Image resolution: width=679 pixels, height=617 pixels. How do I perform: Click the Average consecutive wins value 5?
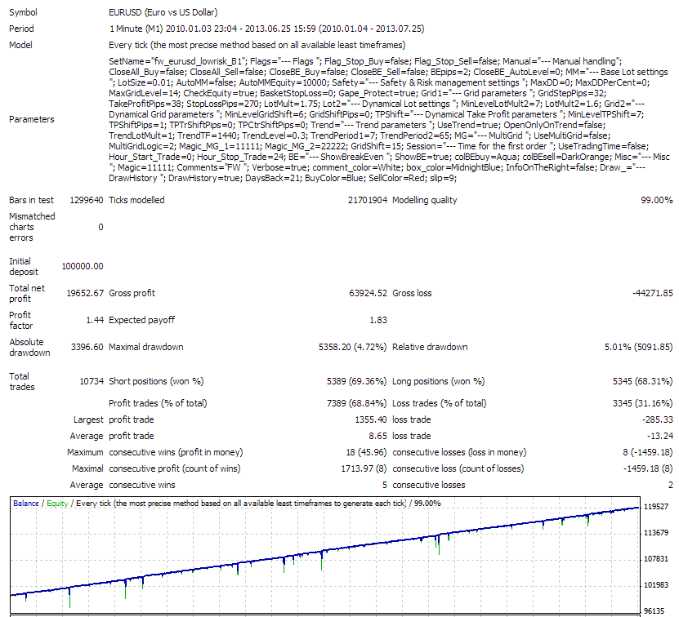(x=385, y=486)
